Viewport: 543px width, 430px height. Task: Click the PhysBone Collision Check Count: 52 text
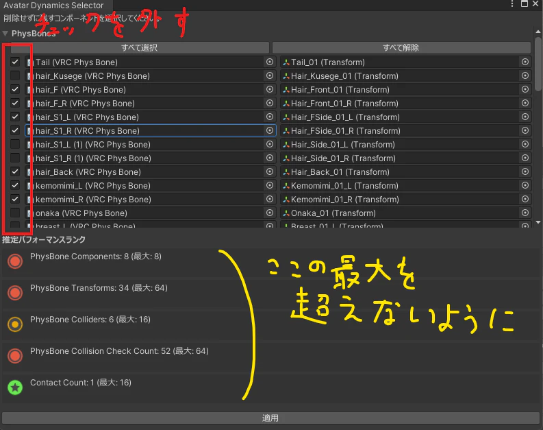click(119, 351)
